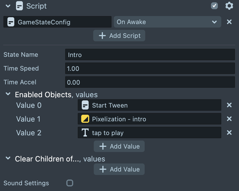239x191 pixels.
Task: Click the Pixelization - intro yellow icon
Action: (x=85, y=119)
